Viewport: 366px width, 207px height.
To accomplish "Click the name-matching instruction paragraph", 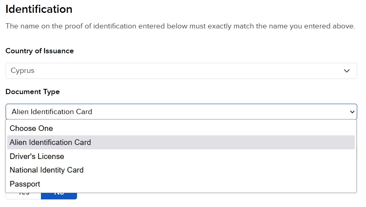I will 180,26.
